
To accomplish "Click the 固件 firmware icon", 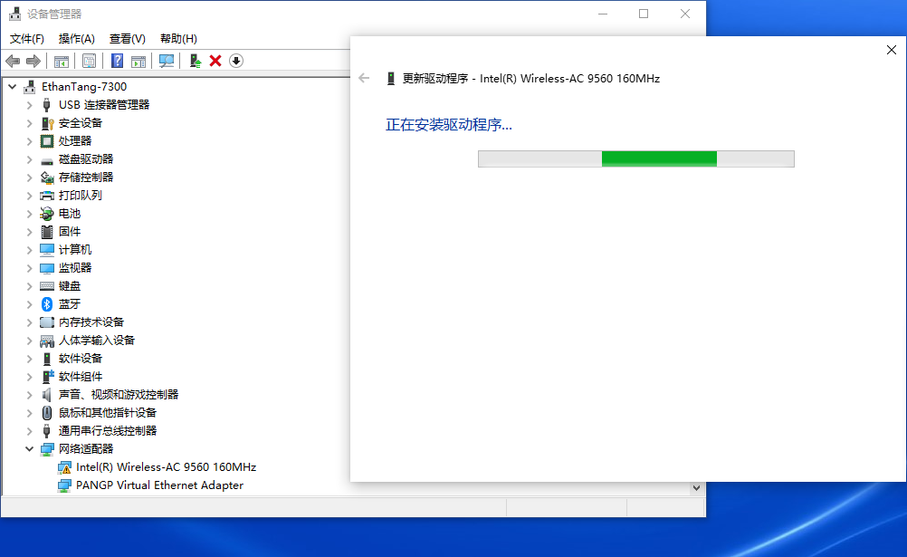I will pos(47,232).
